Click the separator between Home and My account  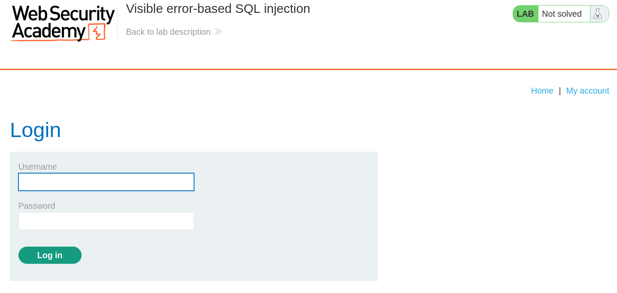pos(560,91)
